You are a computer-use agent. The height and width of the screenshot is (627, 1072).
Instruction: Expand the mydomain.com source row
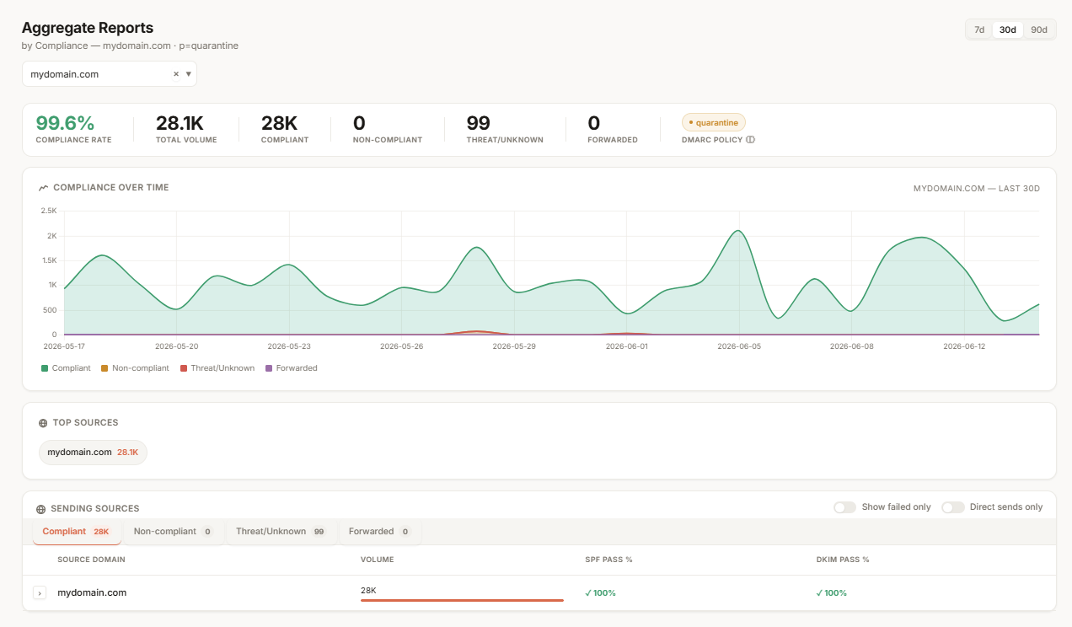[x=40, y=593]
